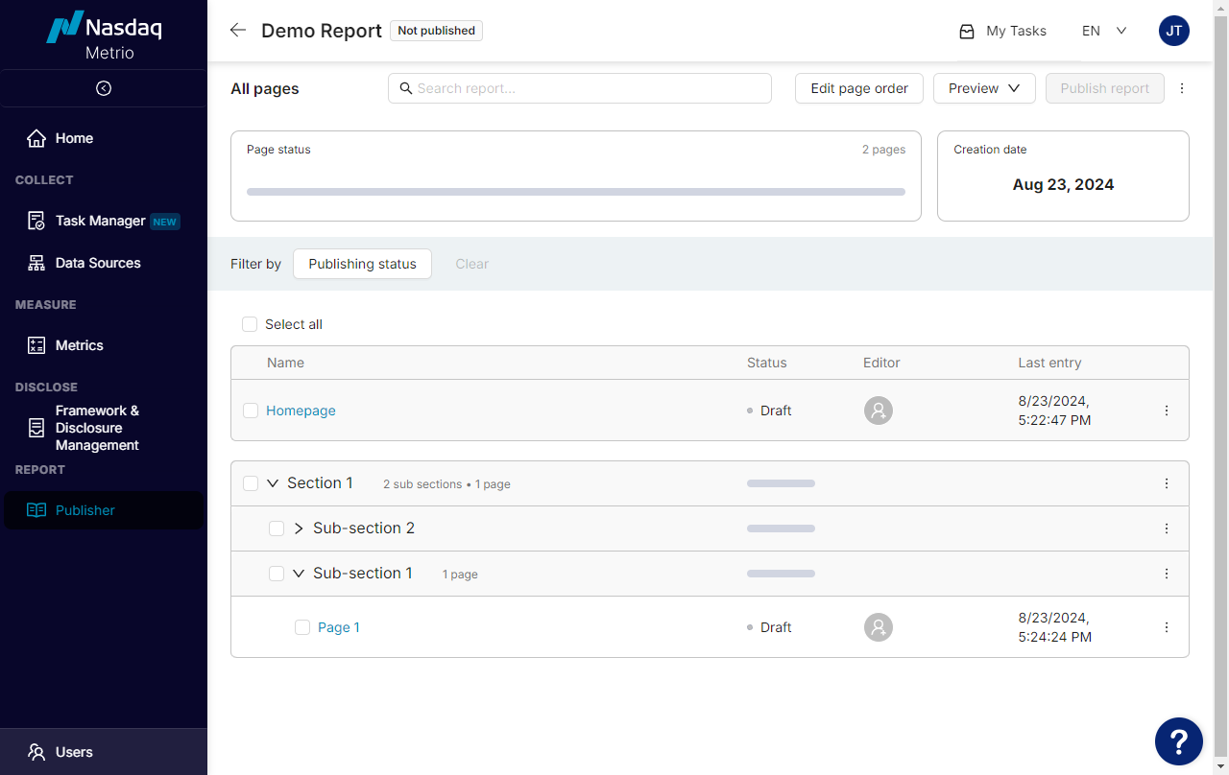Check the Sub-section 1 checkbox

(277, 574)
